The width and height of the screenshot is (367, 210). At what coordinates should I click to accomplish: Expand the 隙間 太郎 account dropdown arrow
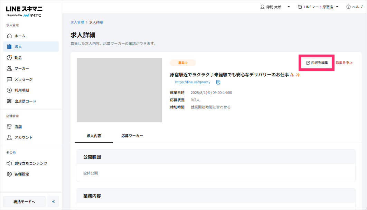click(289, 7)
